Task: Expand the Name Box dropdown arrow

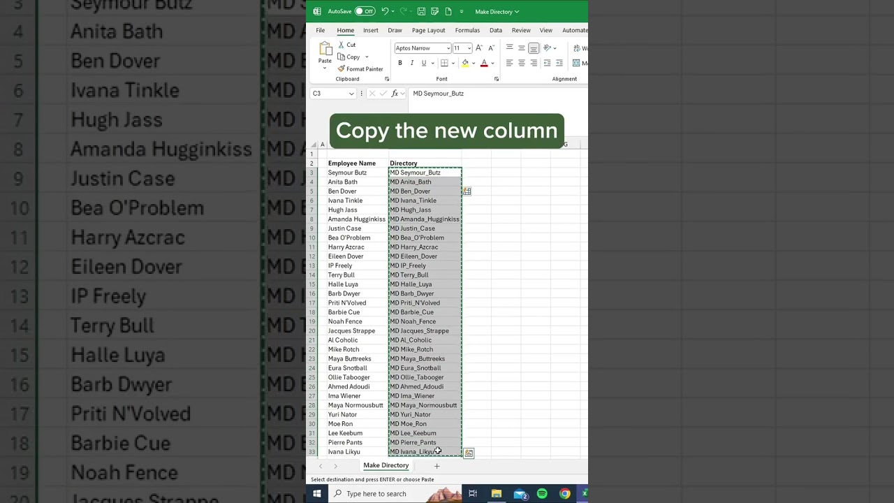Action: 351,94
